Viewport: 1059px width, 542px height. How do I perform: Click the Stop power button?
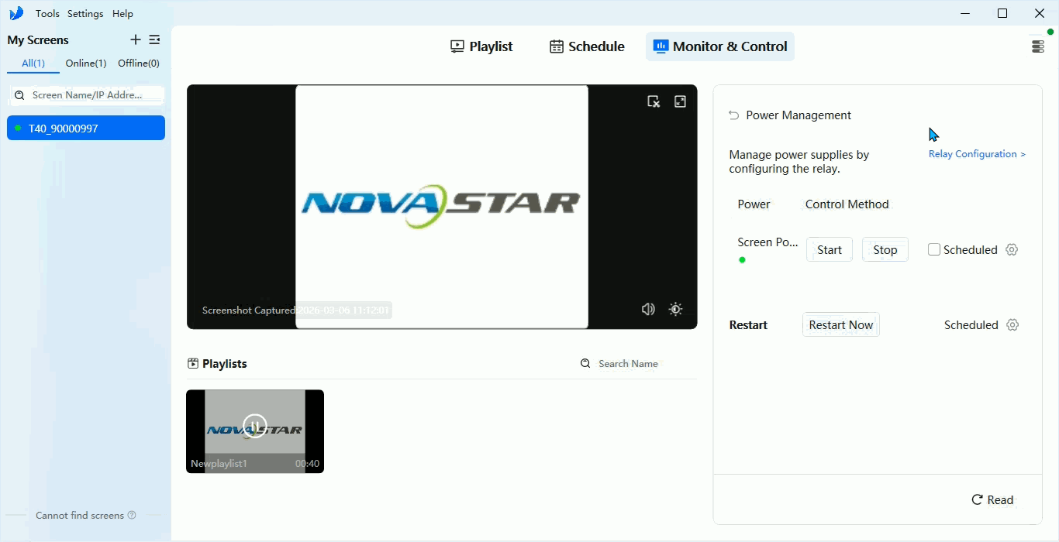click(x=885, y=249)
